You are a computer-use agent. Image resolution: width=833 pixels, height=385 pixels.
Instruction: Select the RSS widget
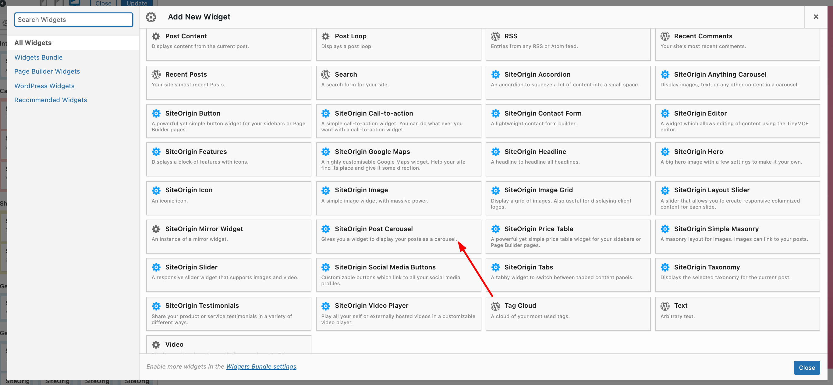(x=568, y=44)
